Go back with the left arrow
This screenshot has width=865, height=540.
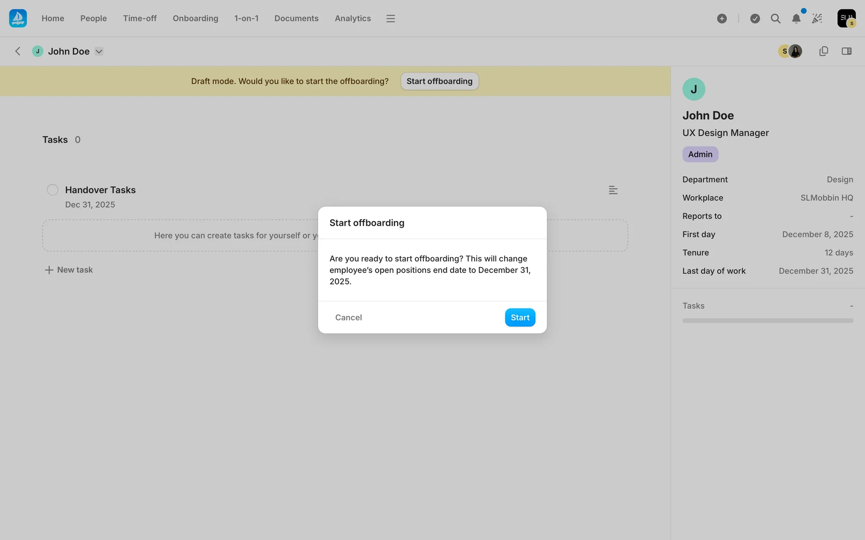click(x=18, y=51)
